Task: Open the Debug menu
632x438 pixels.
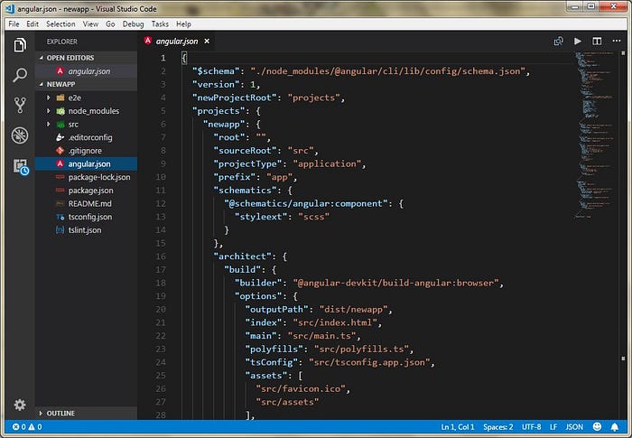Action: point(133,23)
